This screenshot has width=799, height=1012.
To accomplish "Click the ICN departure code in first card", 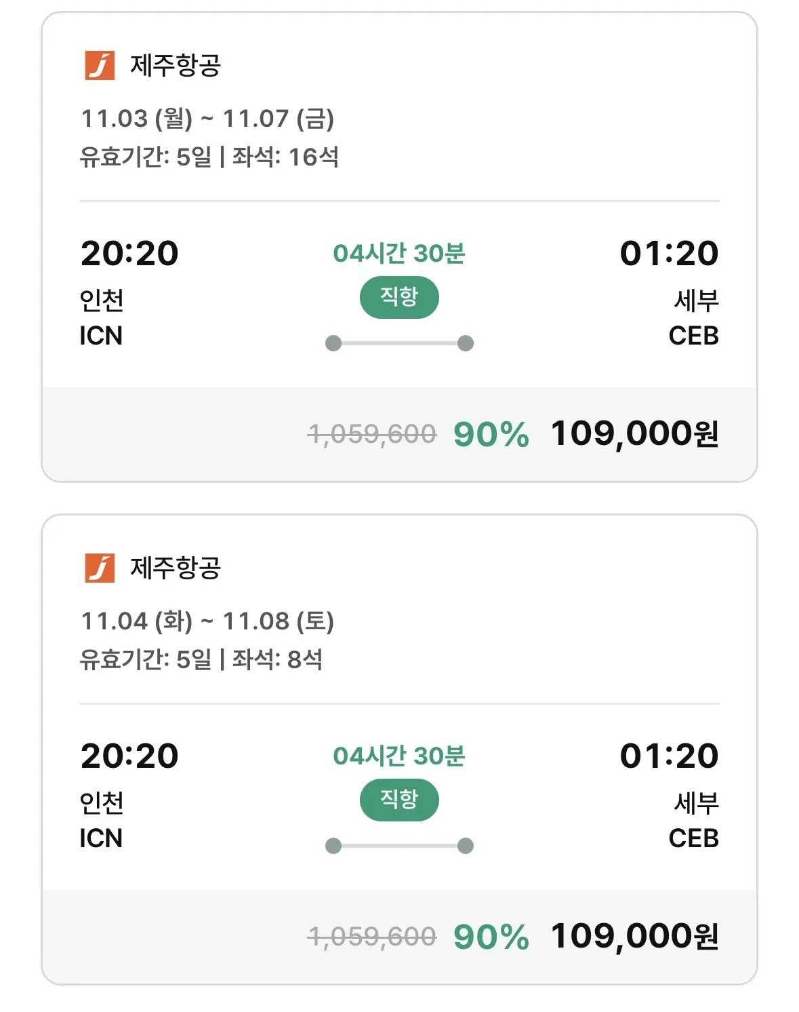I will pyautogui.click(x=101, y=336).
